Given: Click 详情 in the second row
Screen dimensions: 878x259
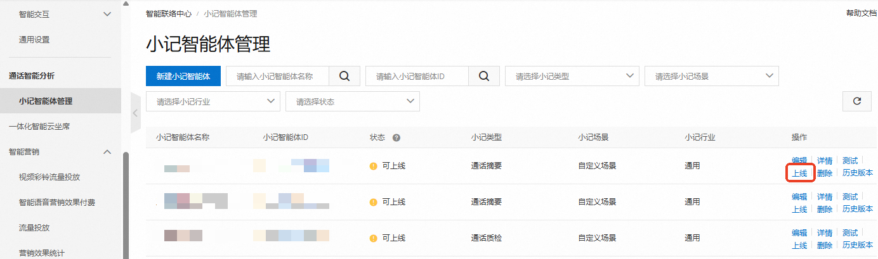Looking at the screenshot, I should 825,197.
